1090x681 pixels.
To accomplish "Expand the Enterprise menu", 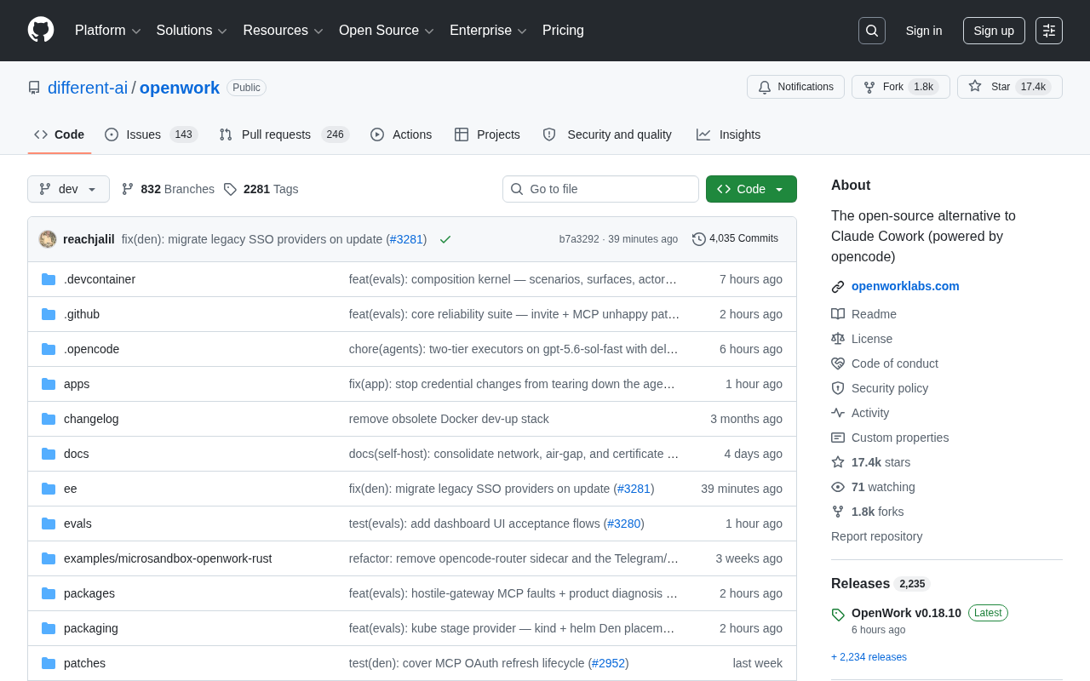I will coord(489,31).
